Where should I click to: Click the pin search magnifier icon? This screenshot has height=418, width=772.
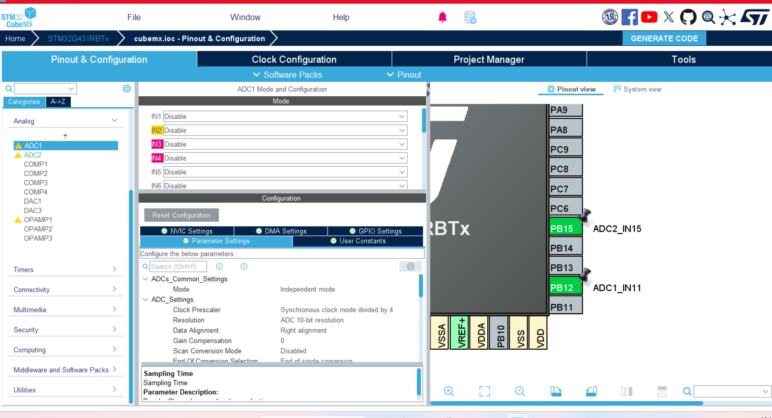pos(687,391)
